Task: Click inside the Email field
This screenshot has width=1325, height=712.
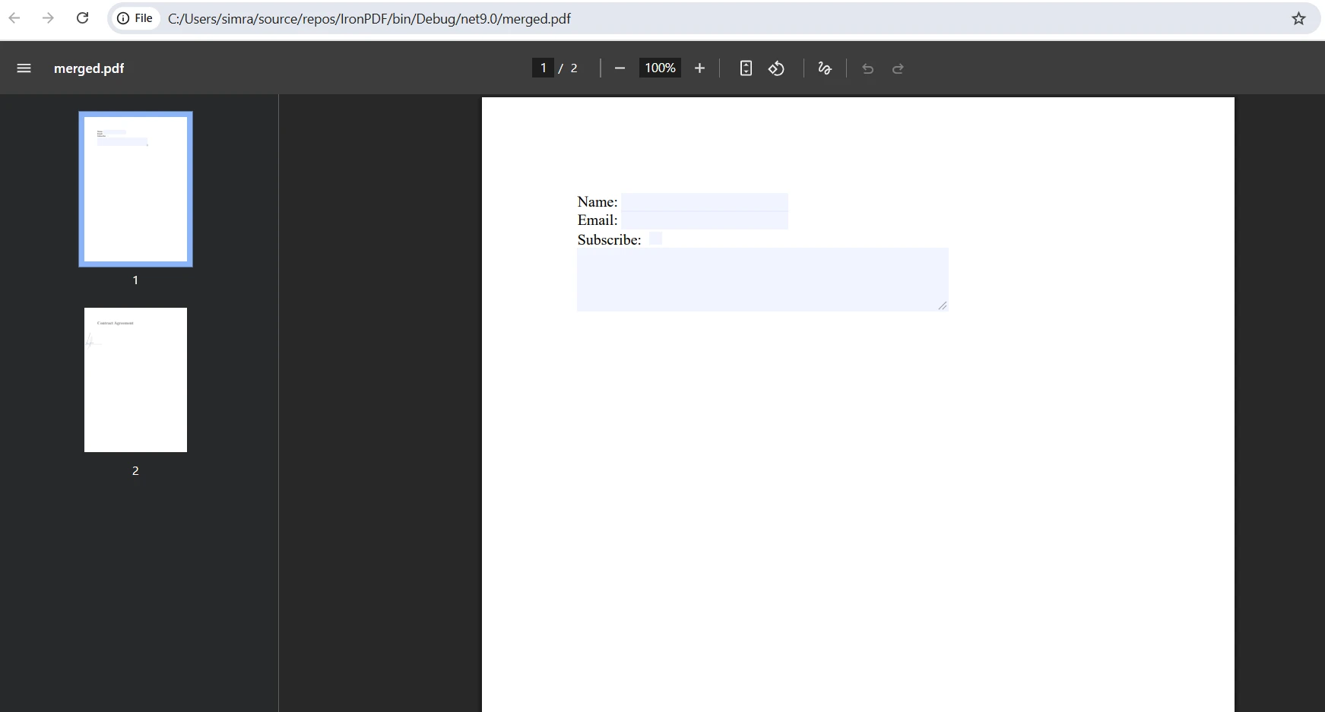Action: click(x=705, y=220)
